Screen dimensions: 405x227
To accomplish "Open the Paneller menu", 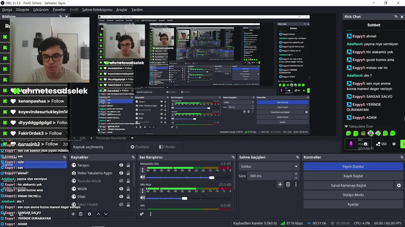I will (x=59, y=10).
